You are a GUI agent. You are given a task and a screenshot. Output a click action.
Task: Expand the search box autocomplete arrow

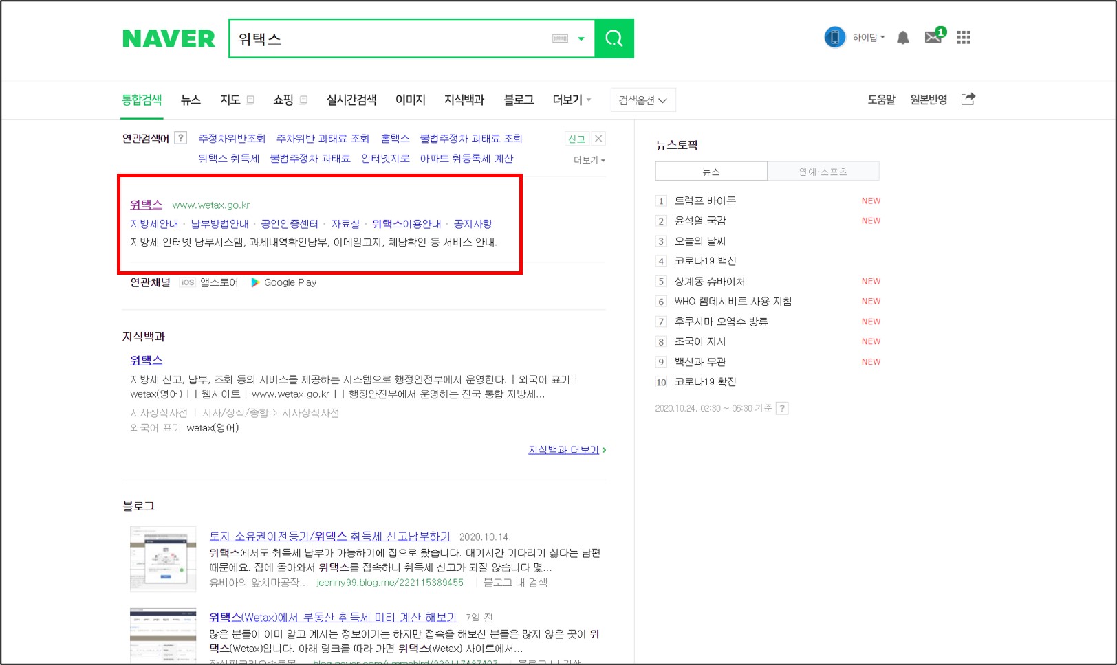581,38
